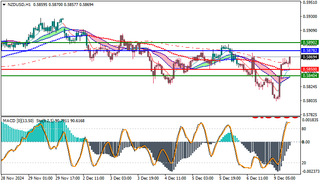Select the 5 Dec 19:00 time label
320x183 pixels.
click(230, 178)
